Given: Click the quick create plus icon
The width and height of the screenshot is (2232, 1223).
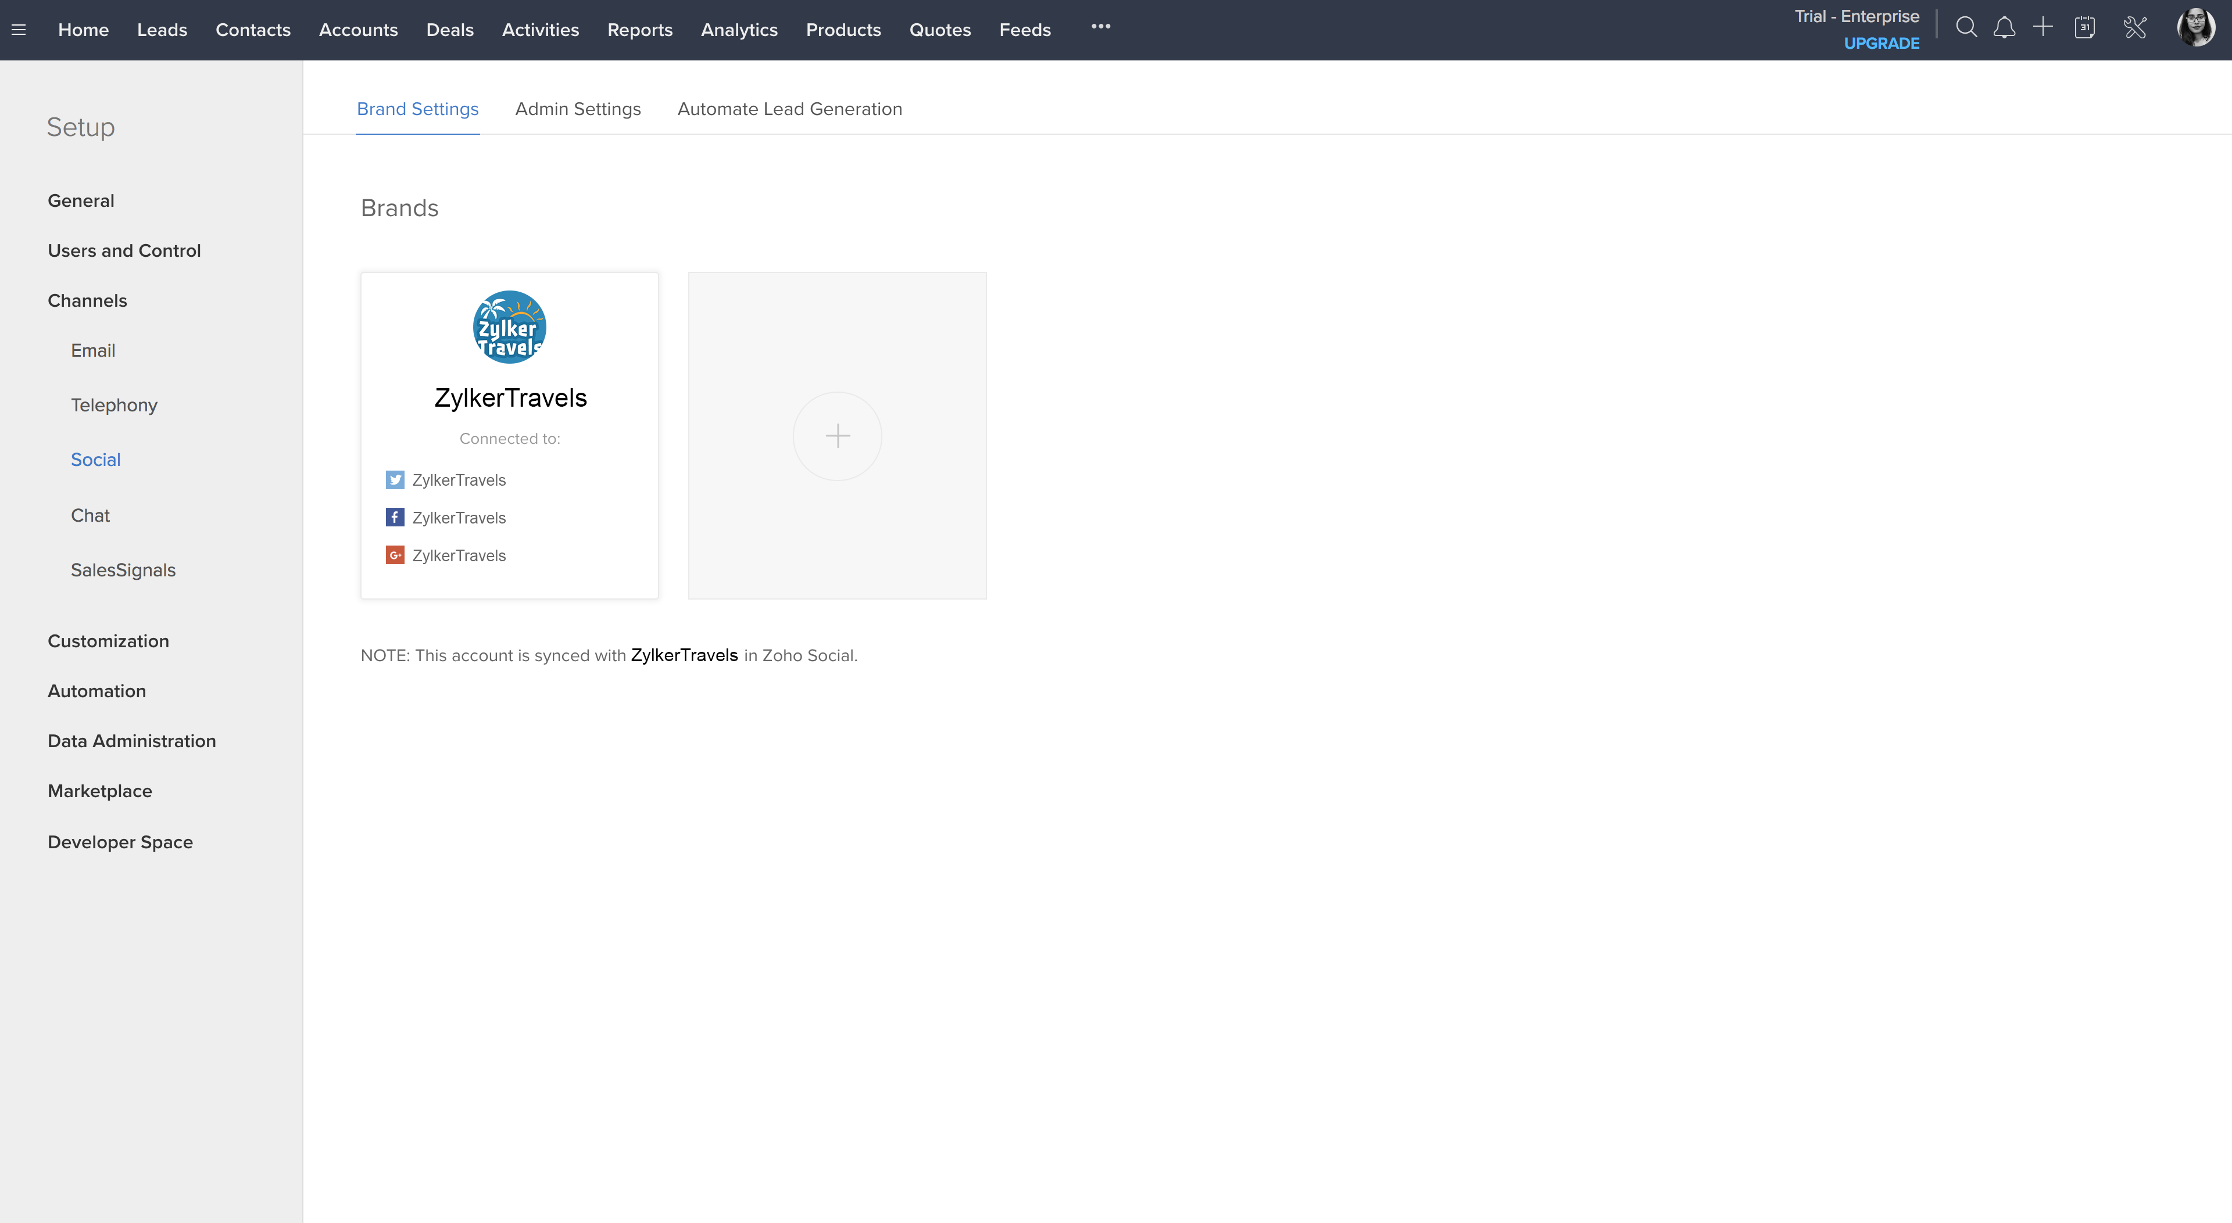Looking at the screenshot, I should tap(2043, 27).
